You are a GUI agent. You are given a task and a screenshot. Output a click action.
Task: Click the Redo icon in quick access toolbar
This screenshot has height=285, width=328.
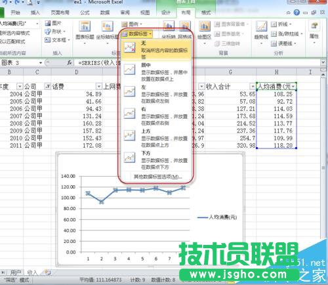[18, 3]
